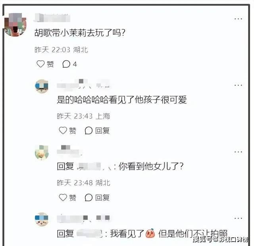Open avatar of the 我看见了 commenter

(42, 219)
